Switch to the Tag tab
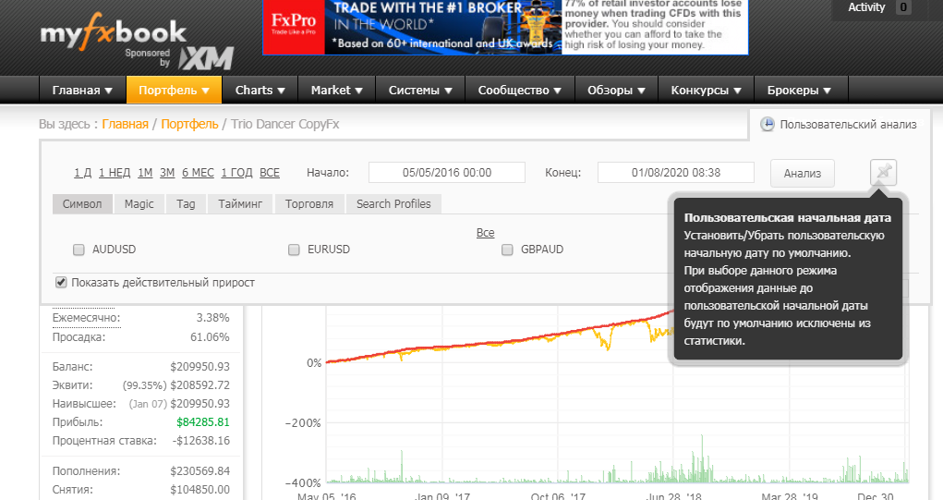The image size is (943, 500). point(186,204)
